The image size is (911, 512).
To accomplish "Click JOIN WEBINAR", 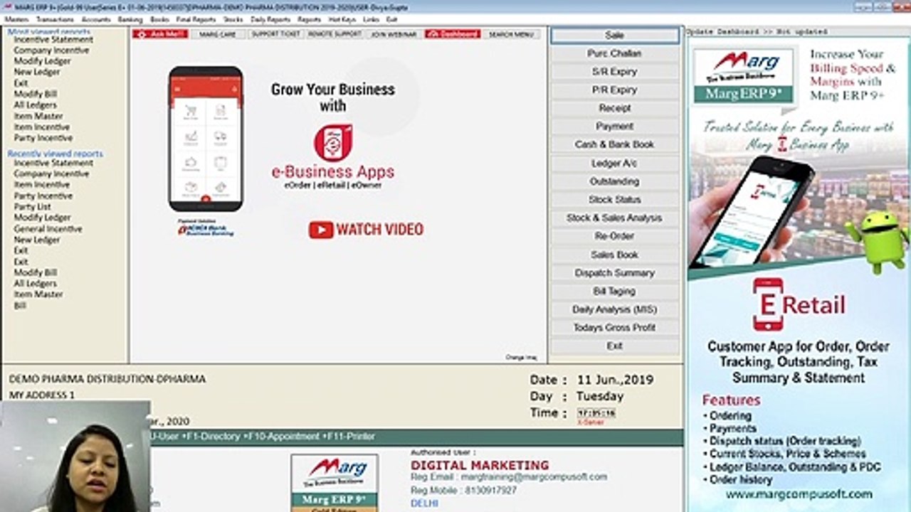I will [394, 34].
